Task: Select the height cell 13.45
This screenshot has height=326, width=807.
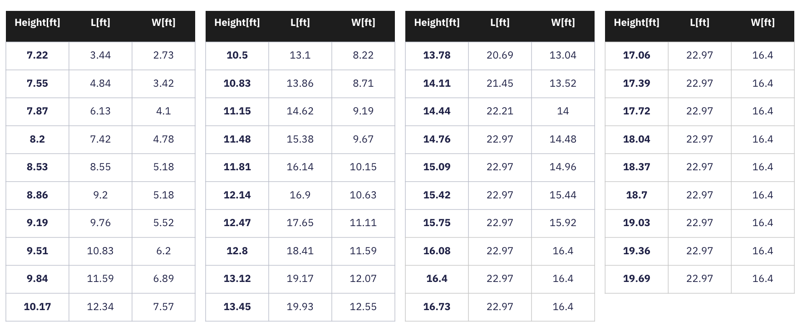Action: [x=237, y=307]
